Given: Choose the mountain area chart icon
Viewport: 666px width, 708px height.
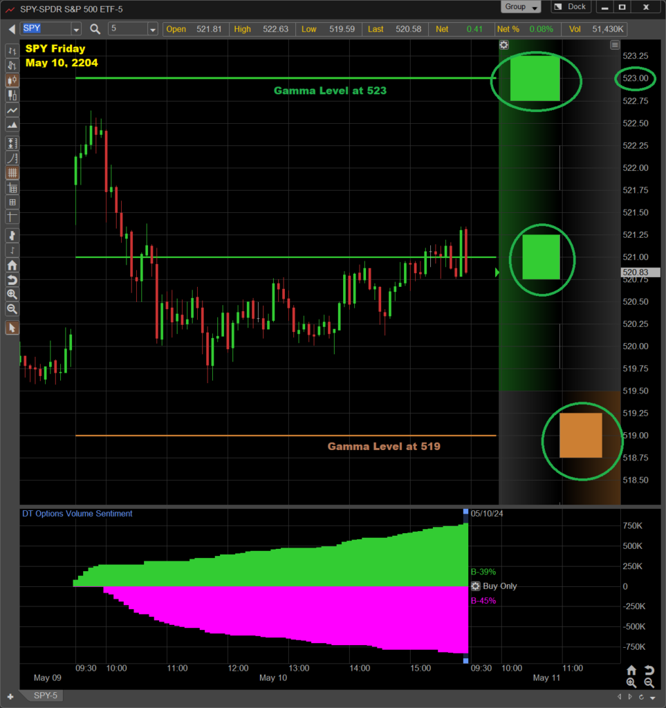Looking at the screenshot, I should pos(12,125).
